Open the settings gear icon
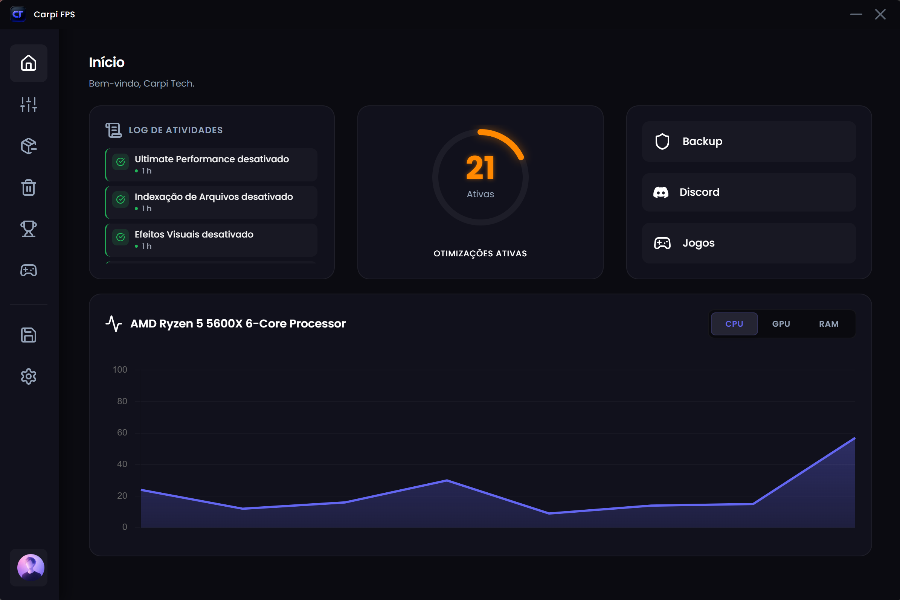Screen dimensions: 900x600 pos(28,376)
